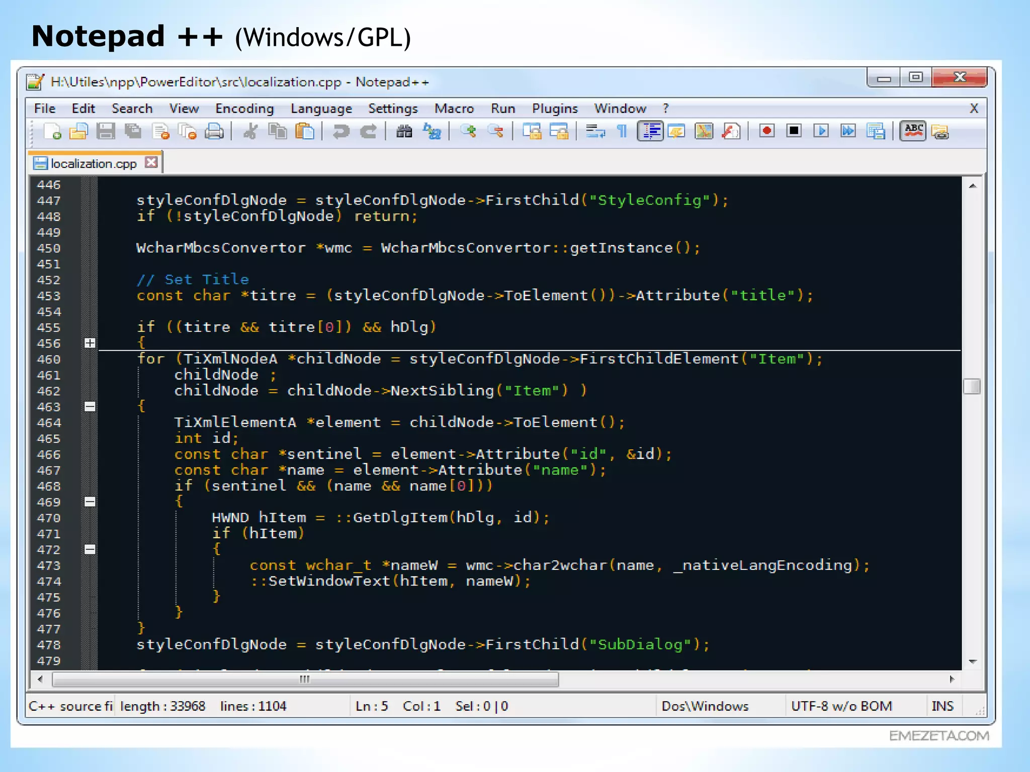Click the horizontal scrollbar left arrow
1030x772 pixels.
[x=40, y=680]
